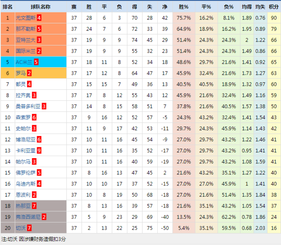Open the 佛罗伦萨 team link

[26, 173]
